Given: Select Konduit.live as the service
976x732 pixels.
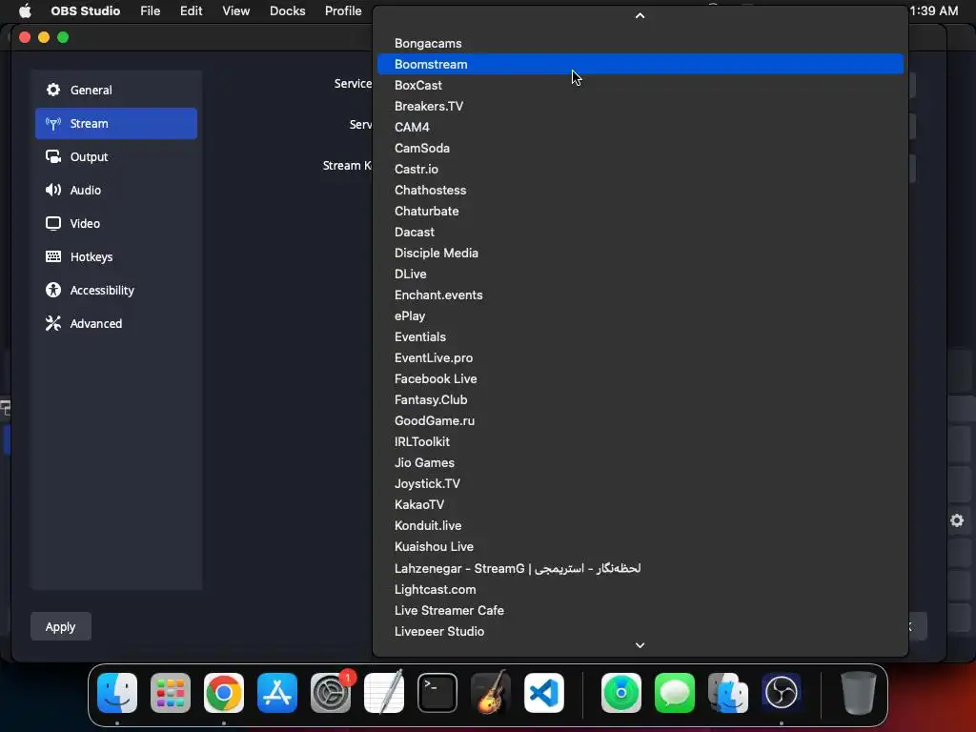Looking at the screenshot, I should click(x=640, y=525).
